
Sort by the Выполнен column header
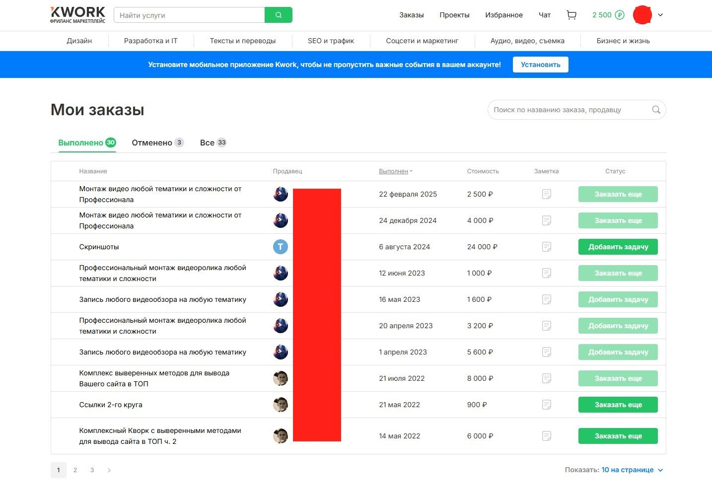394,171
